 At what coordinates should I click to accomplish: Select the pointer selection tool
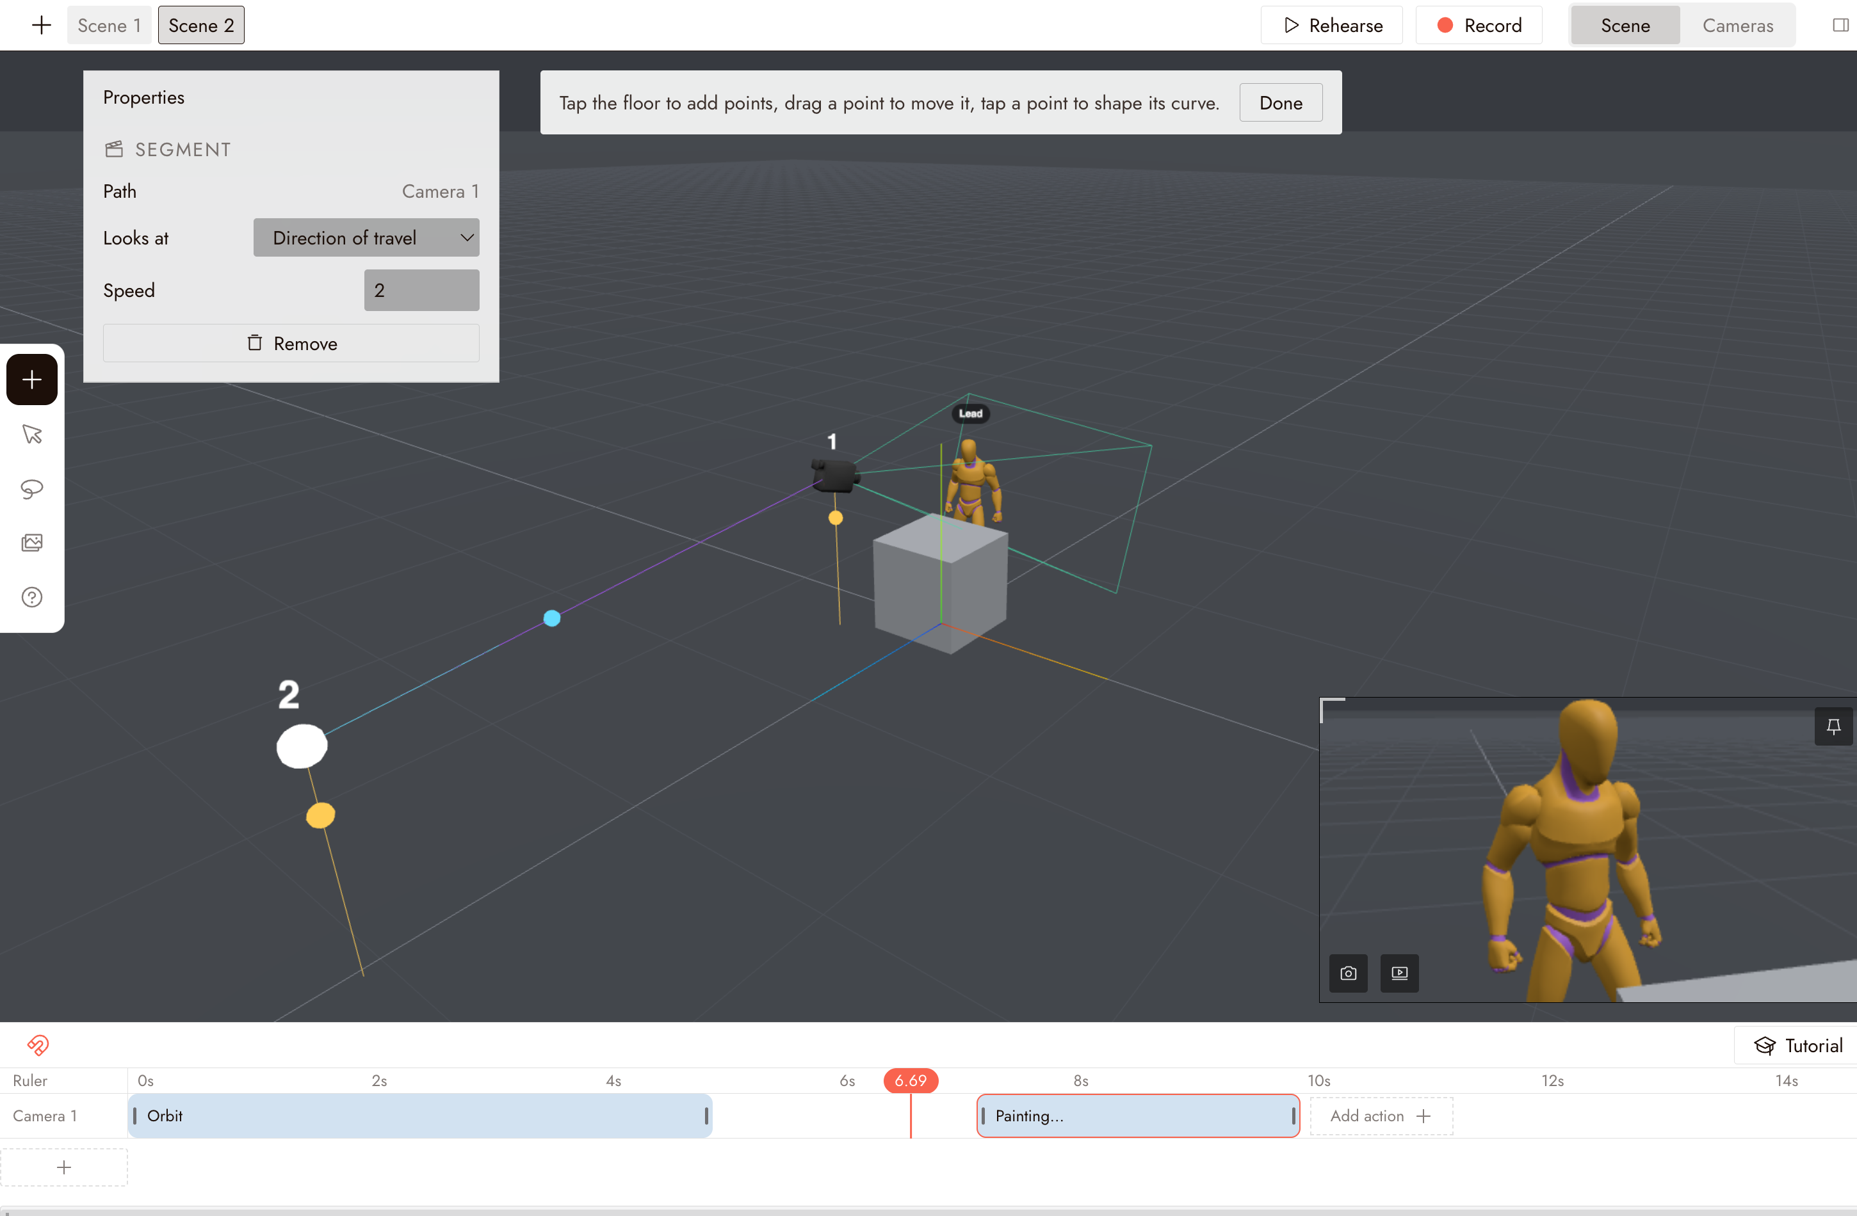[x=32, y=435]
